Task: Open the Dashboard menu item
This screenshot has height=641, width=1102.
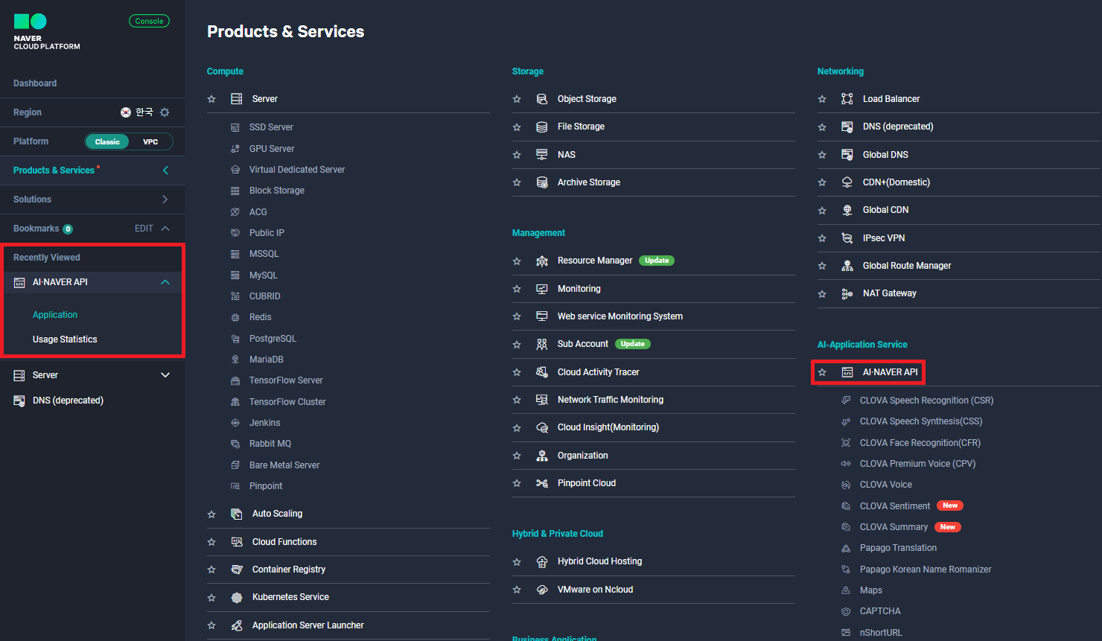Action: click(35, 83)
